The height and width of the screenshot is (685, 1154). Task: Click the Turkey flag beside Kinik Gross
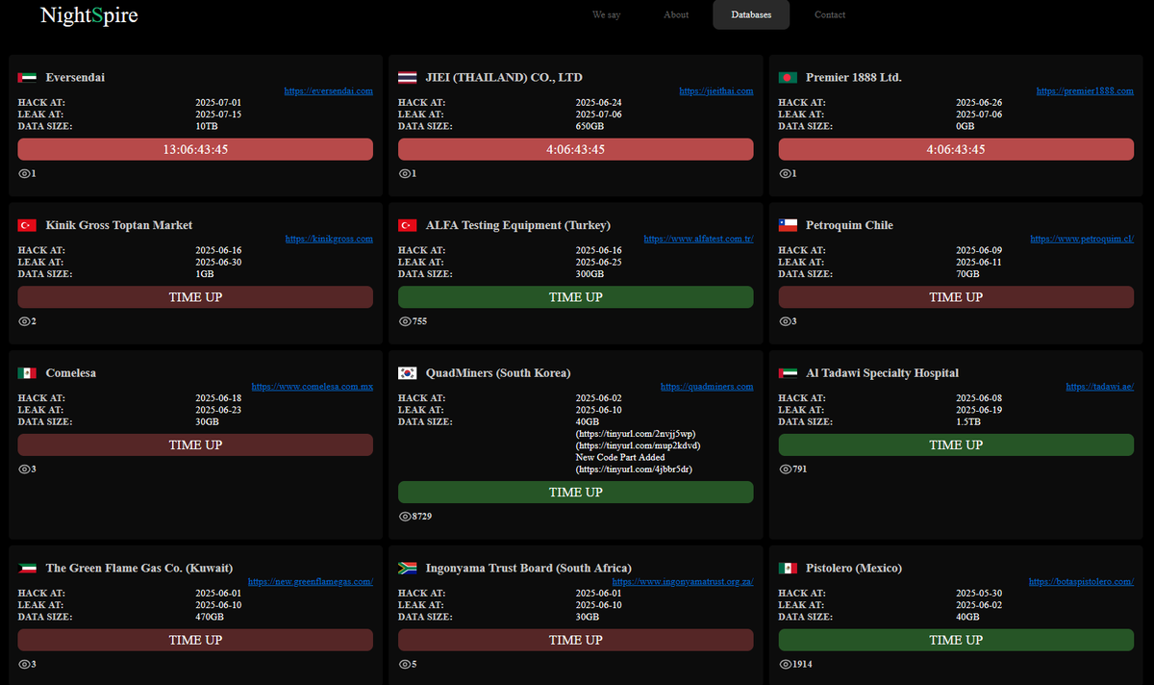coord(27,226)
